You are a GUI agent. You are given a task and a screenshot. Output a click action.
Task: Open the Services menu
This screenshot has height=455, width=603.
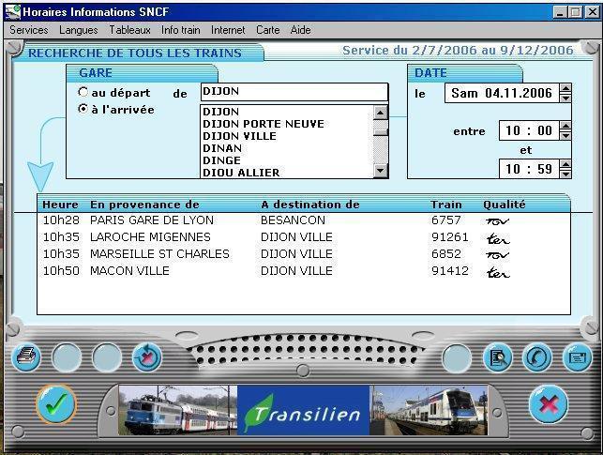click(28, 30)
